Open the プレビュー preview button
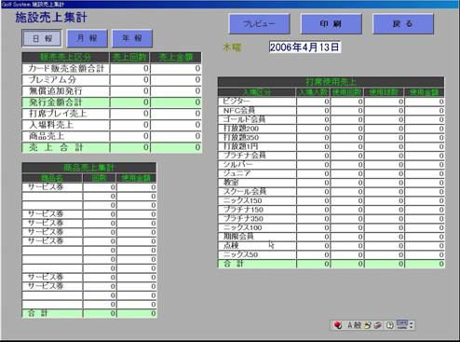Image resolution: width=460 pixels, height=342 pixels. pos(259,23)
